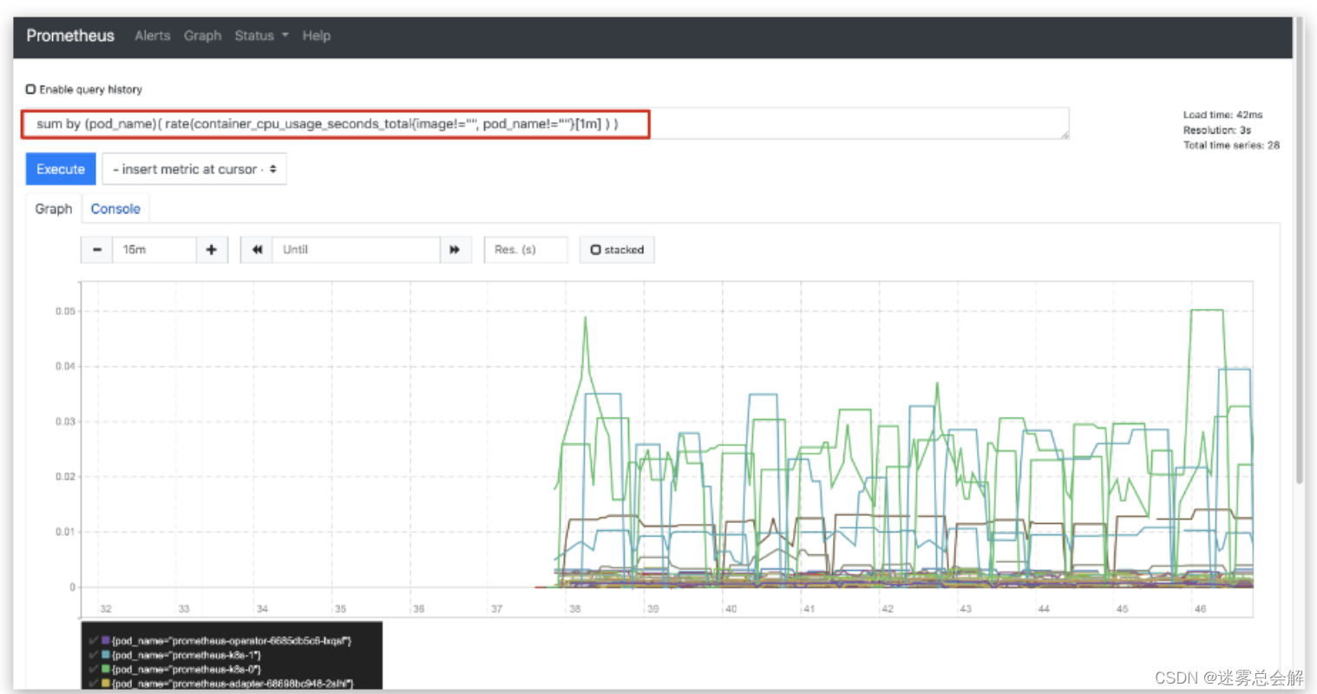
Task: Move end time forward with fast-forward icon
Action: [455, 250]
